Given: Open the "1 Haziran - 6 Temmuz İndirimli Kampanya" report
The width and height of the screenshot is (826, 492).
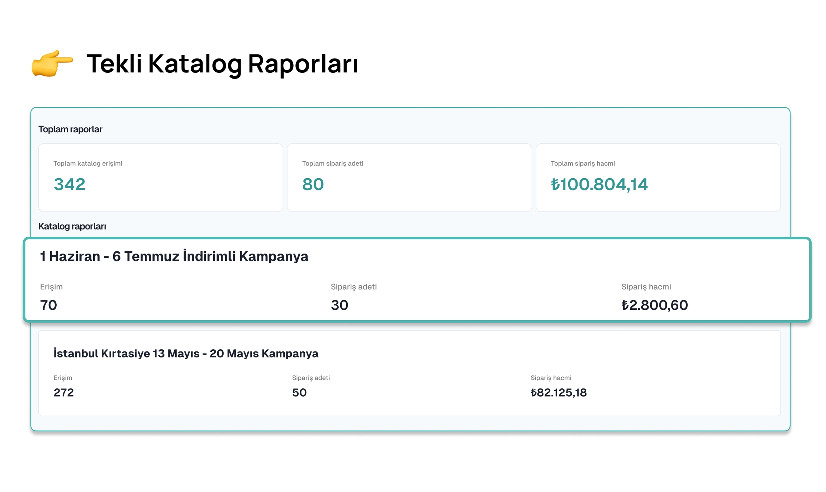Looking at the screenshot, I should pyautogui.click(x=174, y=256).
